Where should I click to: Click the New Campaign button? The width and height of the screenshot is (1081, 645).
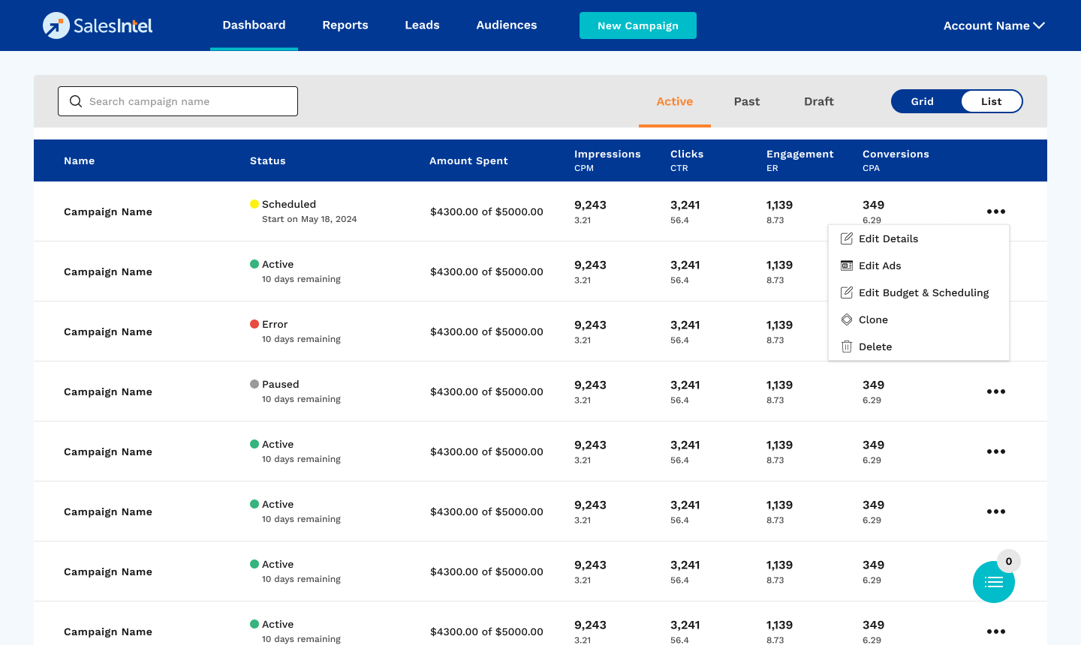click(x=637, y=25)
